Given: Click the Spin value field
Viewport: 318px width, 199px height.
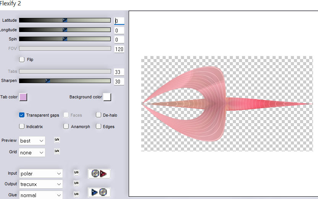Looking at the screenshot, I should [119, 40].
